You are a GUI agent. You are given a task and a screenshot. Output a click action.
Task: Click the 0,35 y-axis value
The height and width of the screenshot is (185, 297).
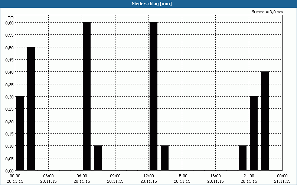[10, 84]
